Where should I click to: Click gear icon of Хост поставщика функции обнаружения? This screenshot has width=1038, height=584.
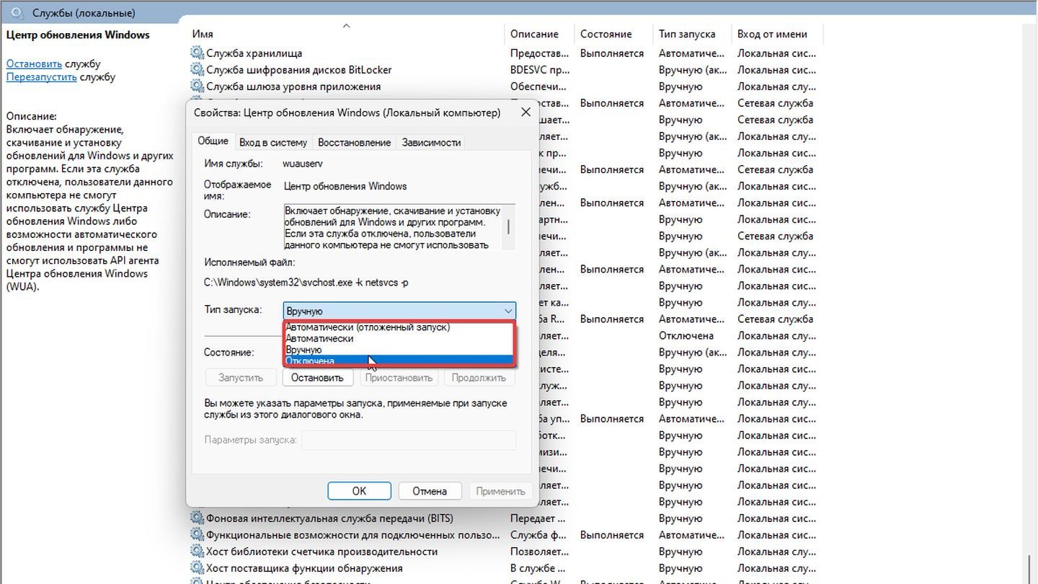[197, 567]
